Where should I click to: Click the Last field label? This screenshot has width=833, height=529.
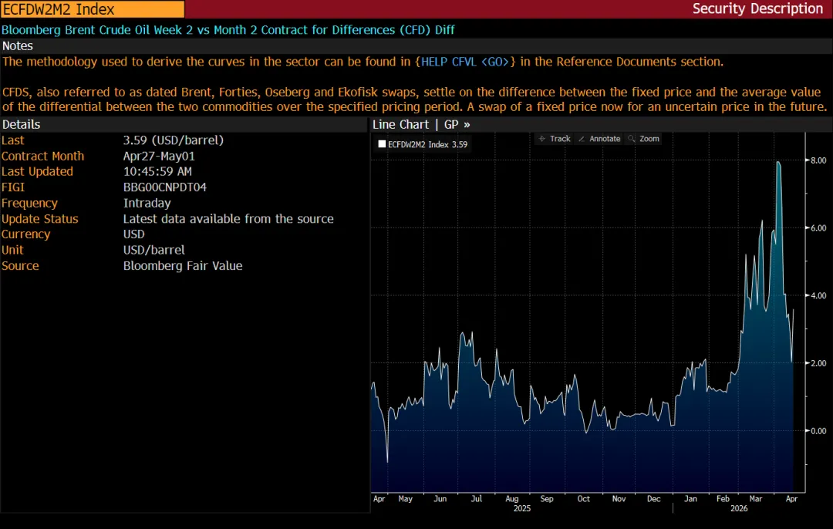click(13, 140)
